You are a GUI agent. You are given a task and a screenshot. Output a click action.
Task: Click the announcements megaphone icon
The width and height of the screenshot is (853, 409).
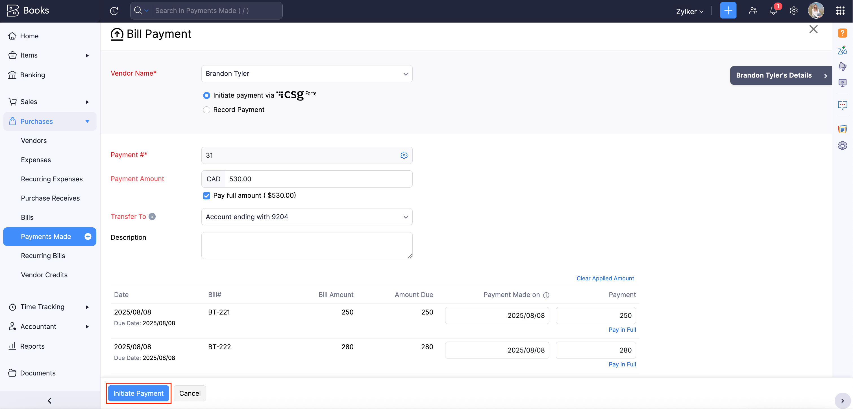coord(843,66)
